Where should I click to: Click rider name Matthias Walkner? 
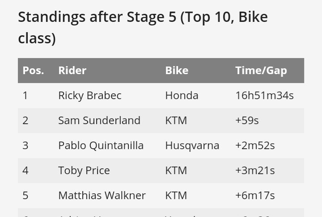point(102,196)
